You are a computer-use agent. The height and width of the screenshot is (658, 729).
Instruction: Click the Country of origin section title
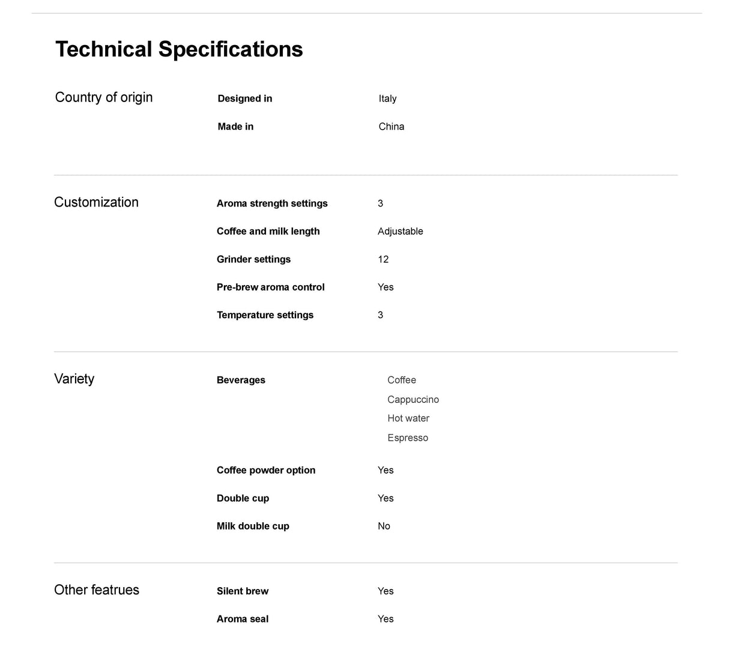pyautogui.click(x=104, y=97)
